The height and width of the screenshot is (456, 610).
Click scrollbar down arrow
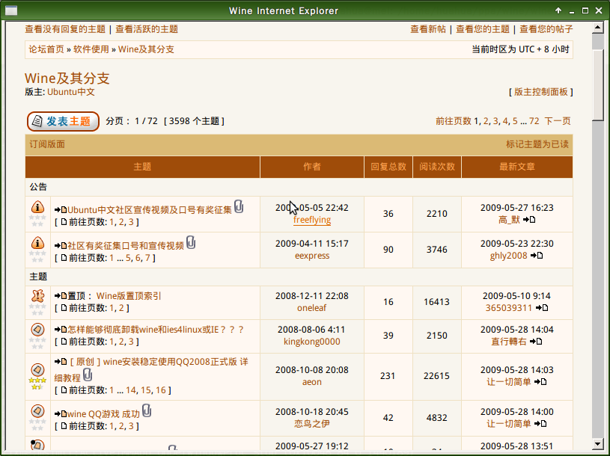click(597, 444)
